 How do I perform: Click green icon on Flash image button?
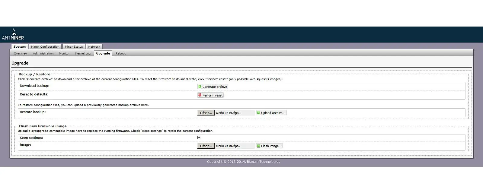pos(258,146)
